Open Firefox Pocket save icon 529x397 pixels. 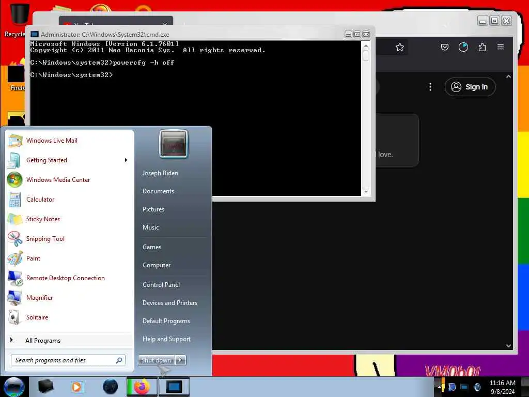point(445,47)
